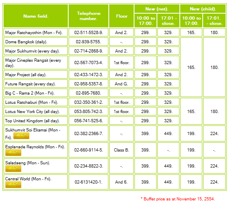Click MK gold badge under Central World
Image resolution: width=230 pixels, height=208 pixels.
pos(13,185)
